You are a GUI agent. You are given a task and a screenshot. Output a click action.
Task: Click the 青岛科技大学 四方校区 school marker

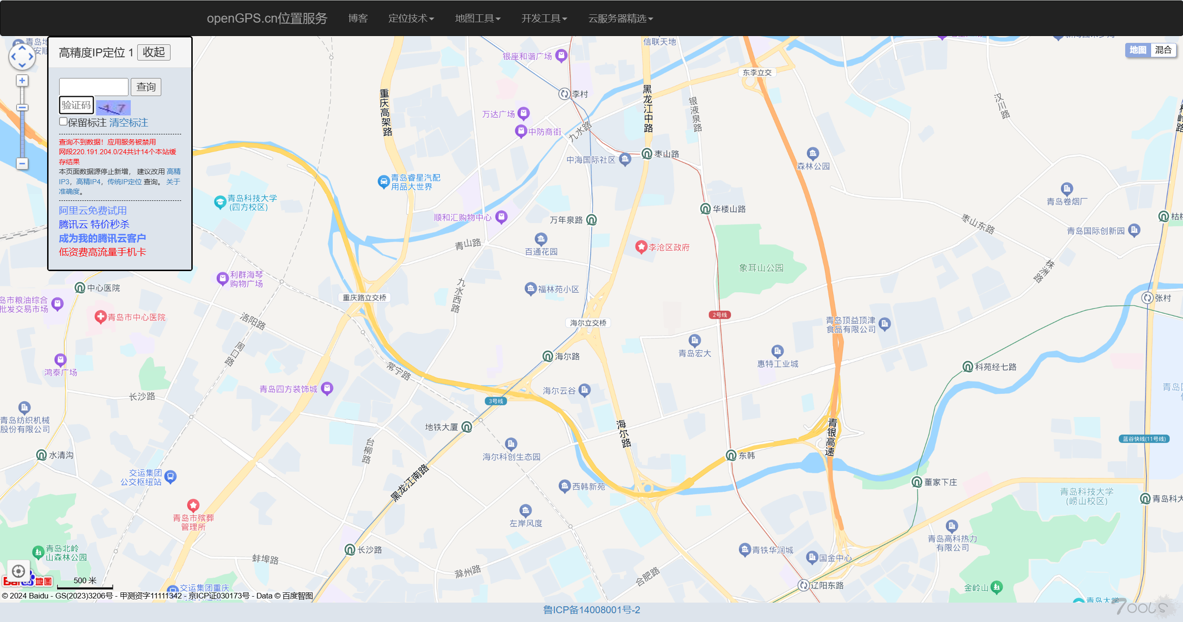pos(220,202)
